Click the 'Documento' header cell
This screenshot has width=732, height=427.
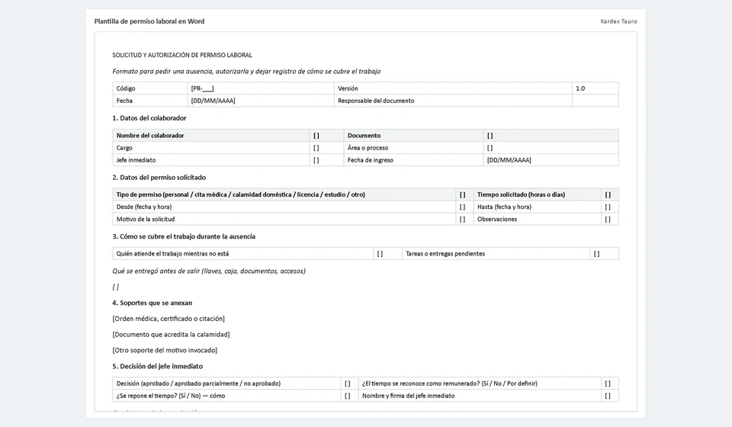coord(413,135)
